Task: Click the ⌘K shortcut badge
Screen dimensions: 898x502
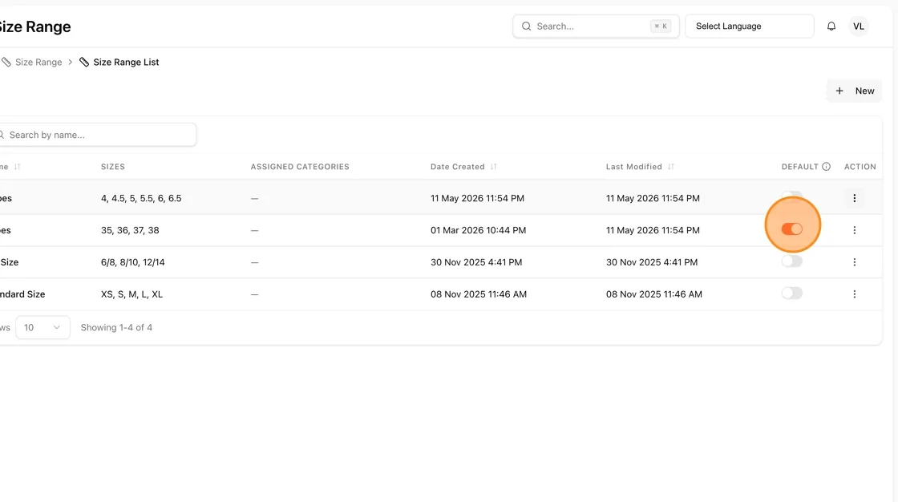Action: (661, 26)
